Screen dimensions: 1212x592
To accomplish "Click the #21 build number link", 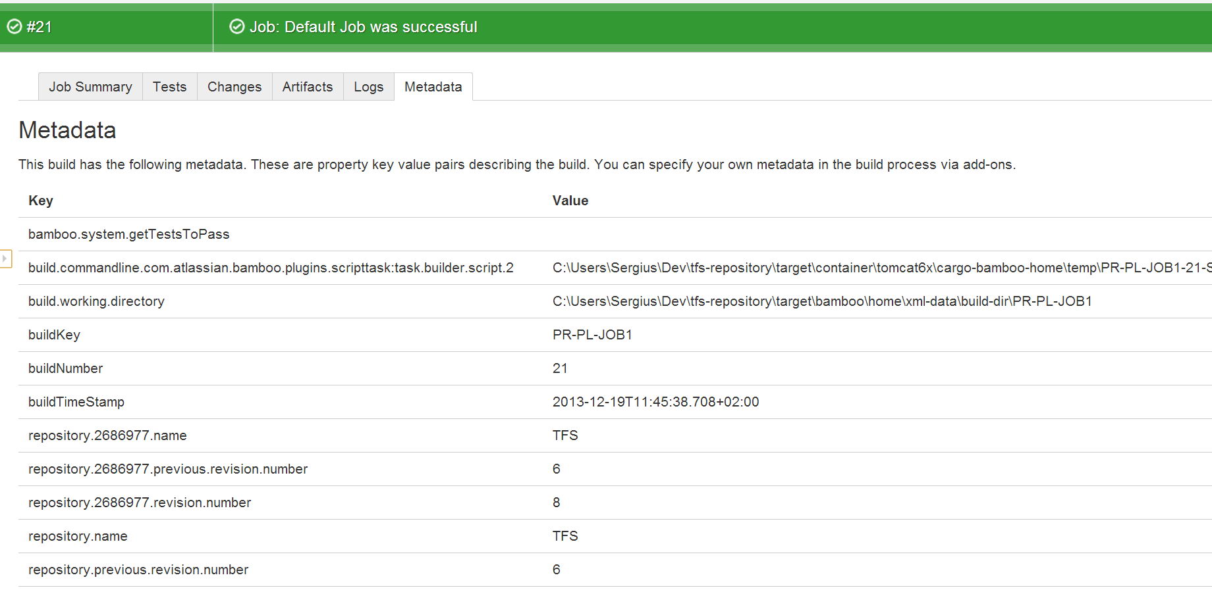I will point(39,27).
